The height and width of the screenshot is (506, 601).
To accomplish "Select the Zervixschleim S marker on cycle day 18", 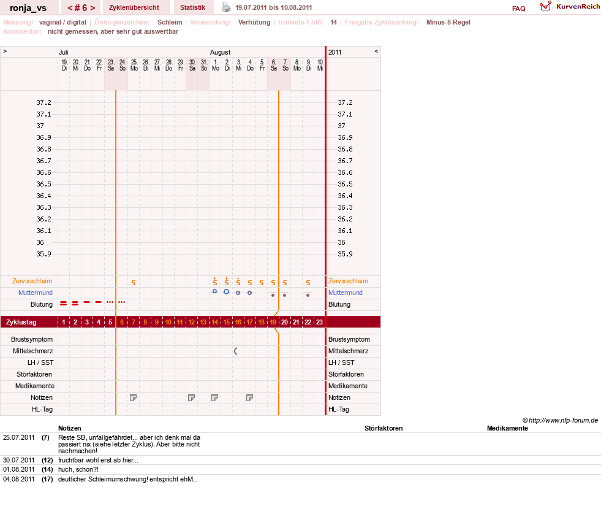I will point(262,283).
